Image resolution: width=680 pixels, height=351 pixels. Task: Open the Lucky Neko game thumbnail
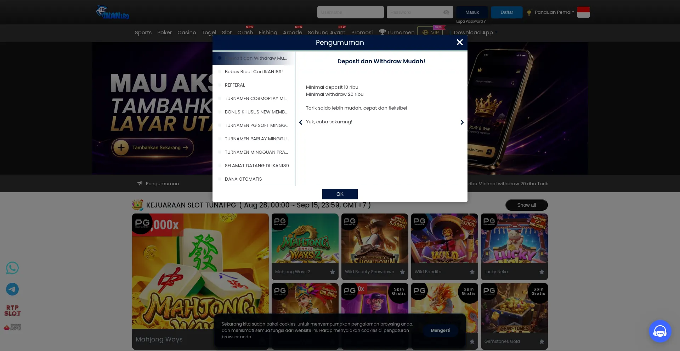point(514,238)
